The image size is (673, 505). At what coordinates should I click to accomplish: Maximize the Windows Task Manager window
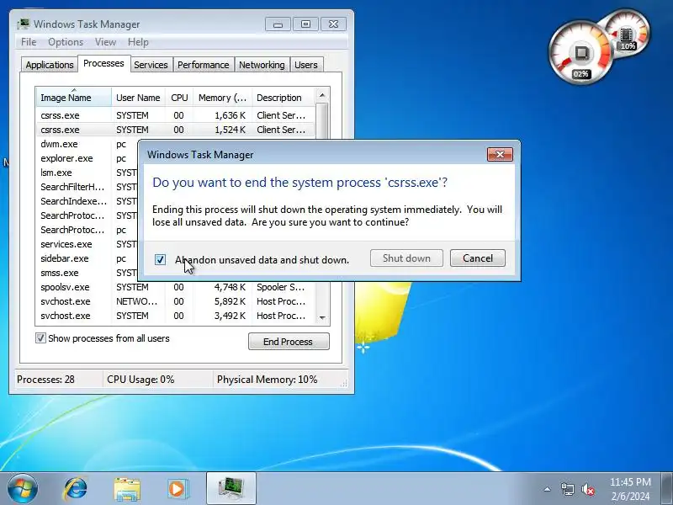point(305,24)
